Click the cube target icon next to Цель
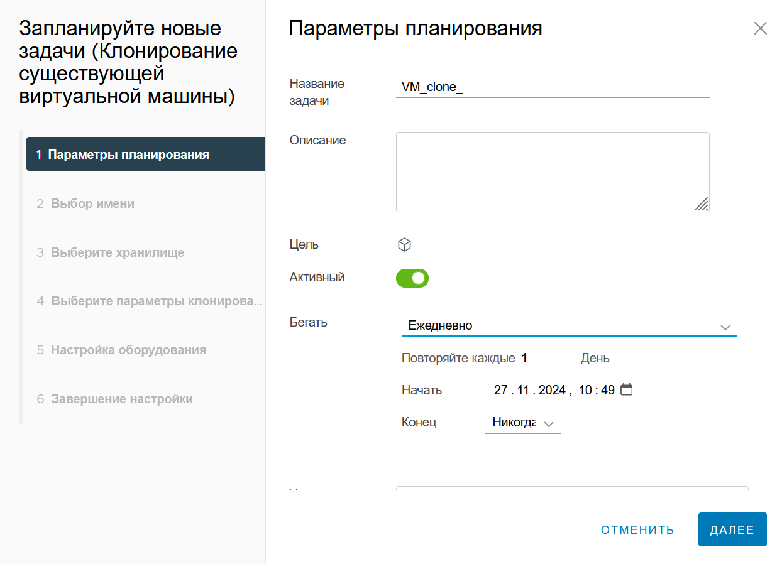 coord(405,245)
